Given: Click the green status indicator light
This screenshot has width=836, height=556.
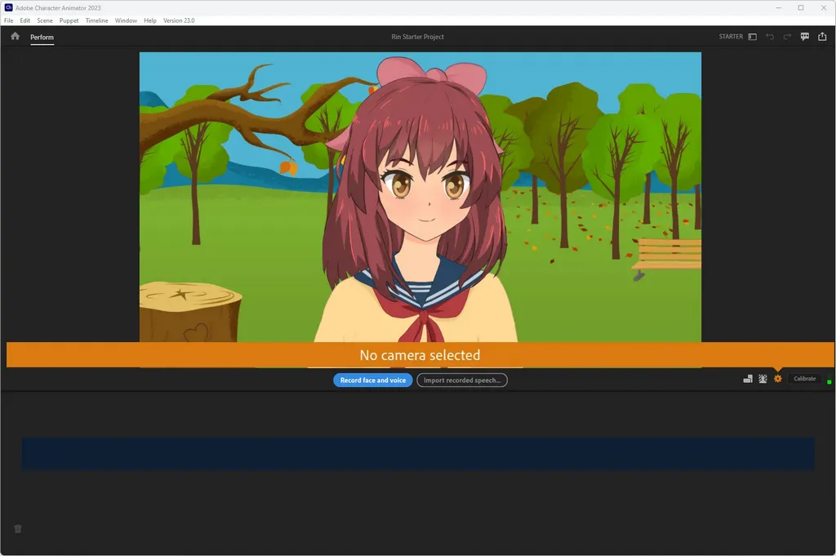Looking at the screenshot, I should tap(829, 381).
